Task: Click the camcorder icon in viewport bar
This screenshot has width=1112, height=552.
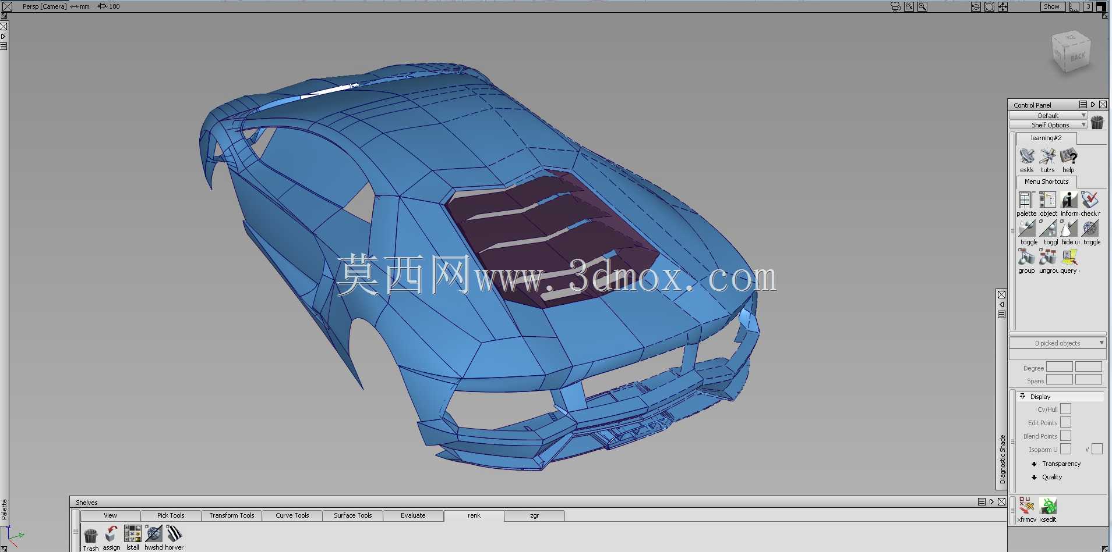Action: pyautogui.click(x=909, y=6)
